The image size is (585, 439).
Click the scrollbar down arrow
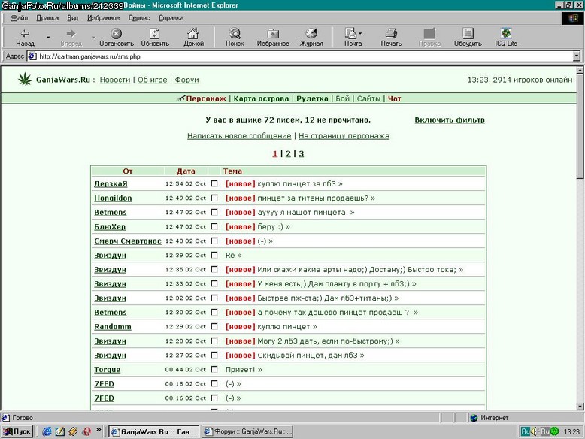580,407
